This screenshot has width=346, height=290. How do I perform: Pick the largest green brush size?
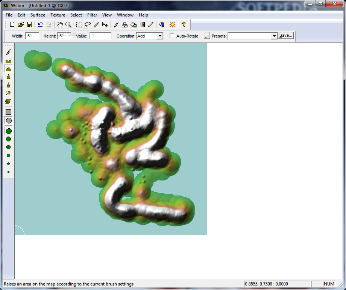[9, 131]
